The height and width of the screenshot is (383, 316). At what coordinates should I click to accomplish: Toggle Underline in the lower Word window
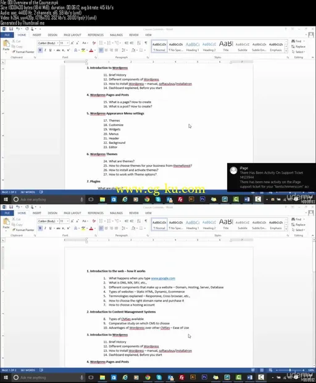tap(51, 228)
